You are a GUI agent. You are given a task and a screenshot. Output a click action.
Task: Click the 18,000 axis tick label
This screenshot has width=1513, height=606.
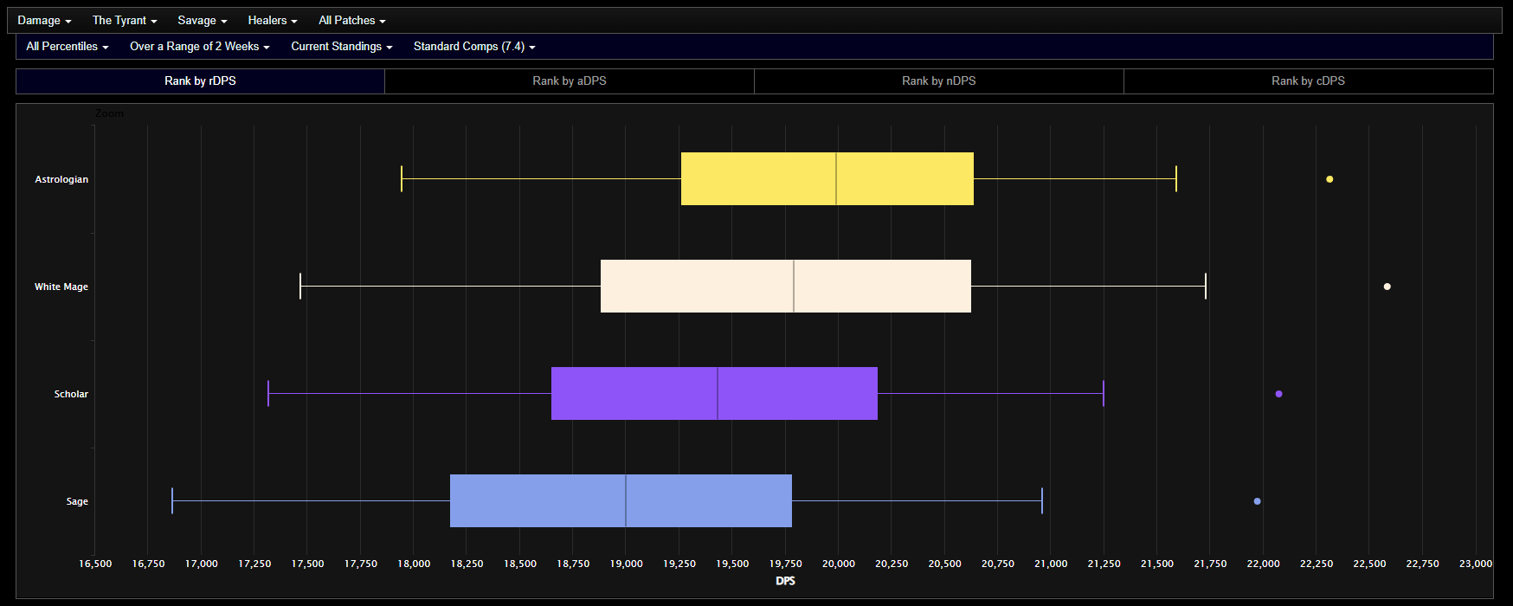coord(414,564)
